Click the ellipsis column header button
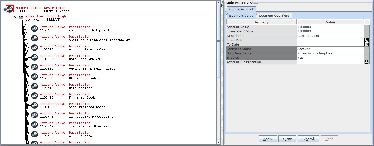Image resolution: width=374 pixels, height=146 pixels. coord(367,22)
